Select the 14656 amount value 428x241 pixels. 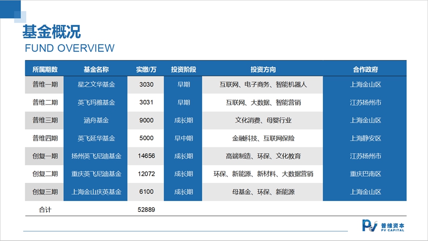(x=146, y=156)
